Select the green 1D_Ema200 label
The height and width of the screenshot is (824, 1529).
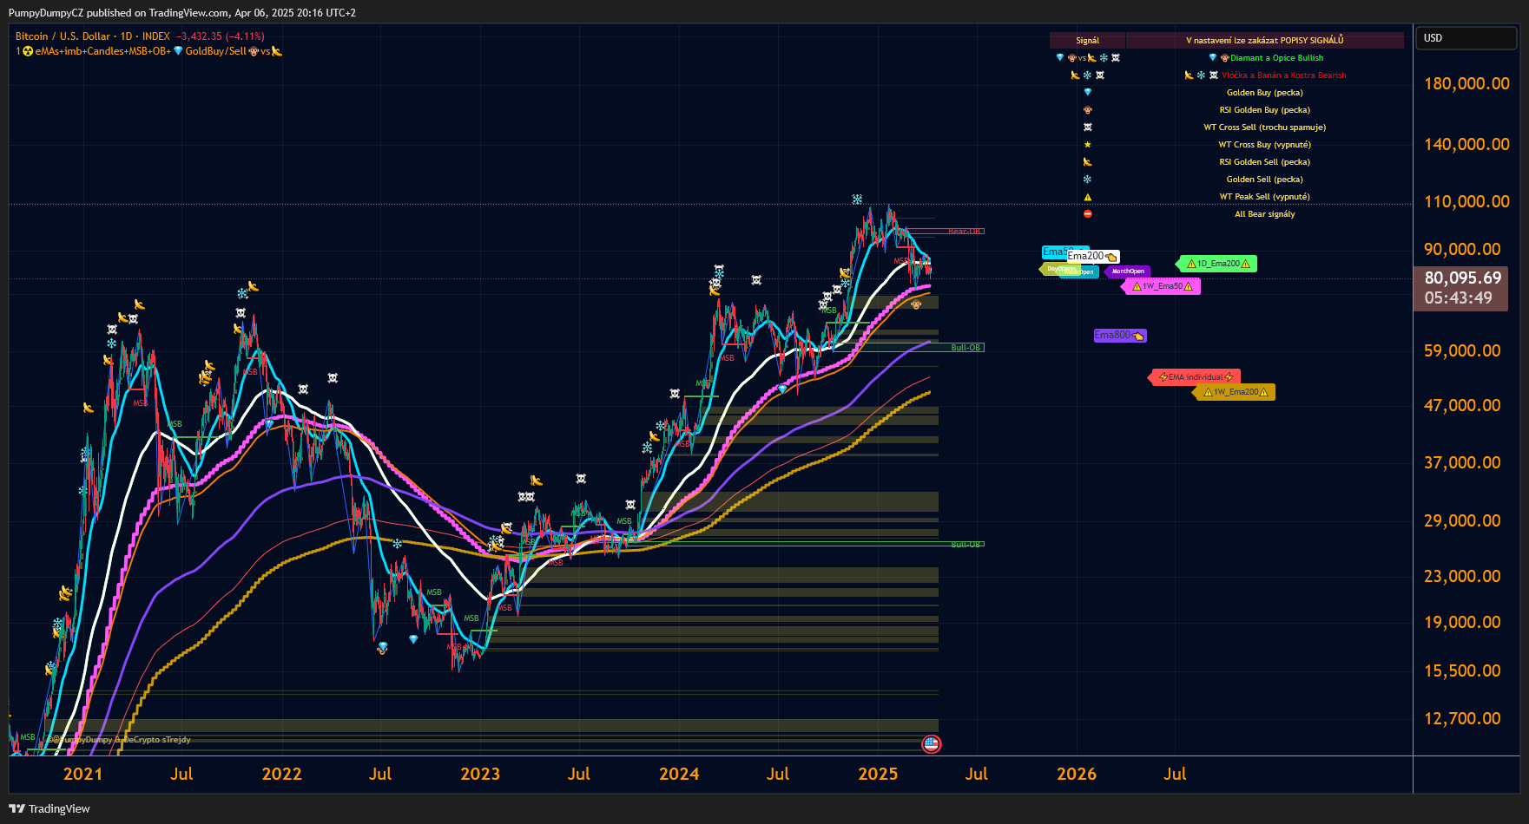coord(1217,264)
